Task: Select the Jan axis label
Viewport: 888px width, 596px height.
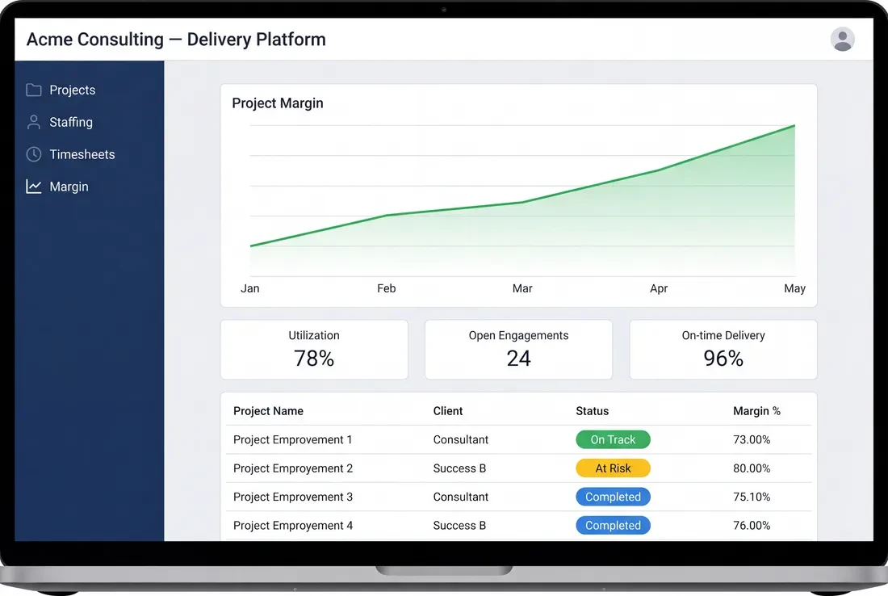Action: [x=249, y=288]
